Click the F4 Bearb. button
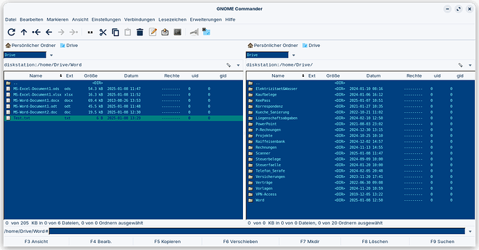Screen dimensions: 479x250 click(x=101, y=242)
